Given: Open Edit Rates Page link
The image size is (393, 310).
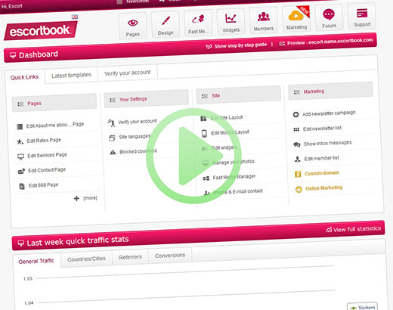Looking at the screenshot, I should click(44, 141).
